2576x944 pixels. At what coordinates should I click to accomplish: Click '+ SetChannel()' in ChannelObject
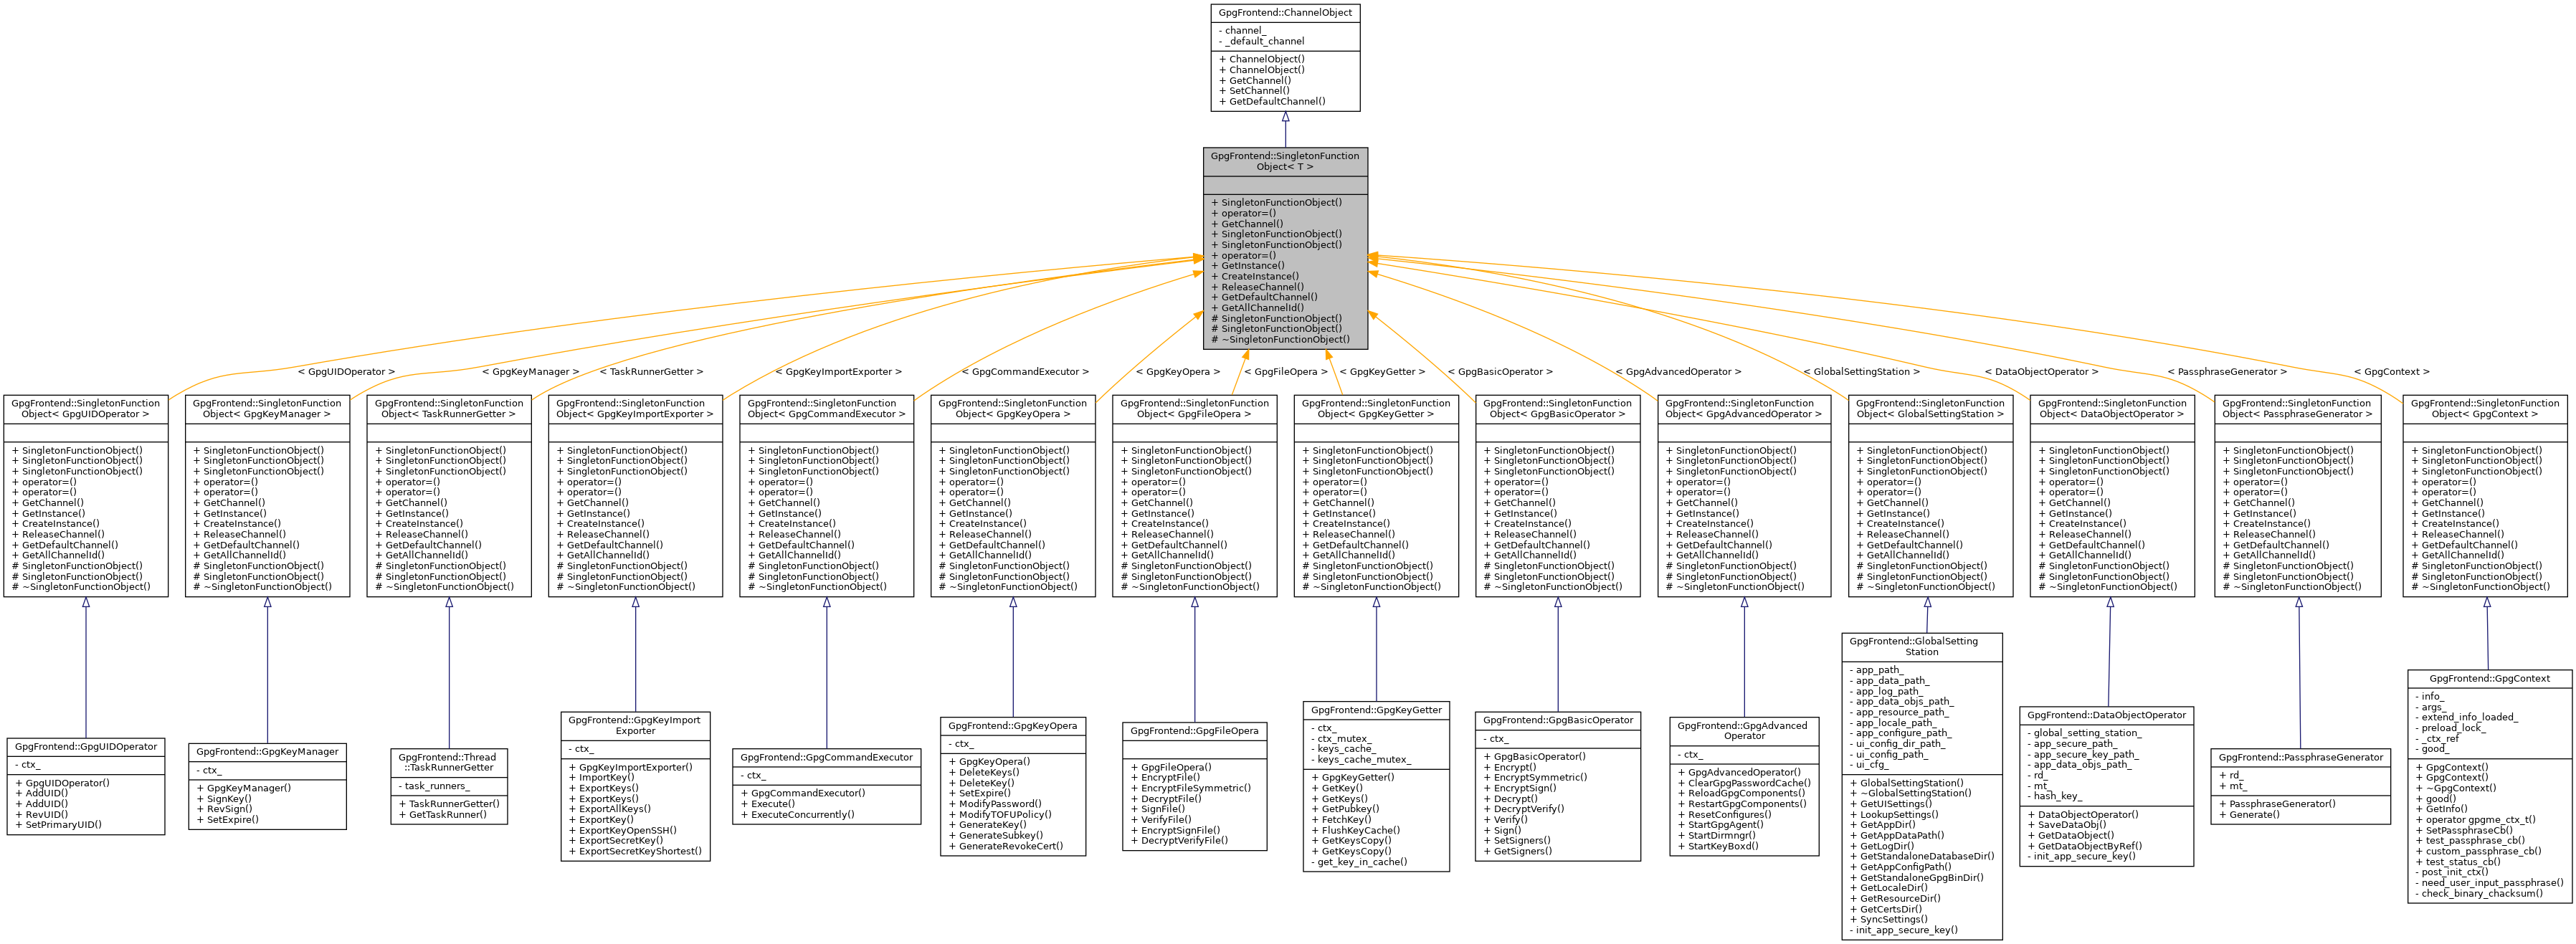(1254, 91)
